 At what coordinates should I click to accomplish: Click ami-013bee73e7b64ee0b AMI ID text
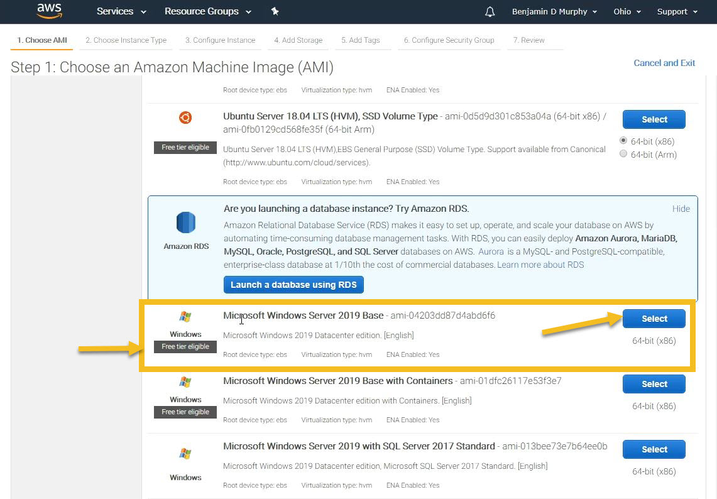click(555, 446)
